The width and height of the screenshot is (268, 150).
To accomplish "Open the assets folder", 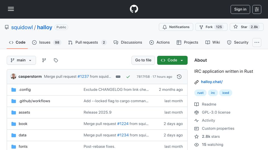I will [x=24, y=112].
